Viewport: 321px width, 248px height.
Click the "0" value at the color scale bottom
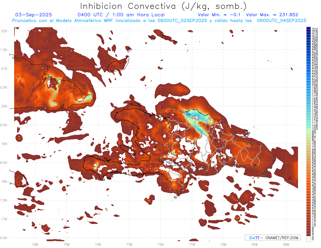click(x=313, y=239)
